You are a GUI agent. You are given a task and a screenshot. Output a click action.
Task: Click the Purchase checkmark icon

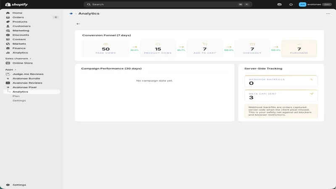click(299, 44)
